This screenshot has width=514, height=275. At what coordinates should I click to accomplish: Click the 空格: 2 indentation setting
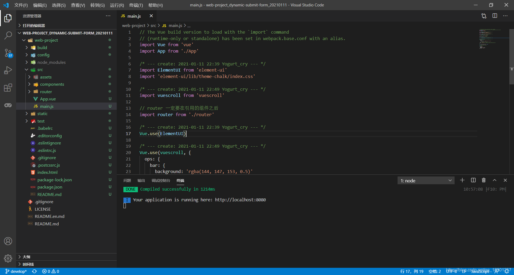pos(435,271)
